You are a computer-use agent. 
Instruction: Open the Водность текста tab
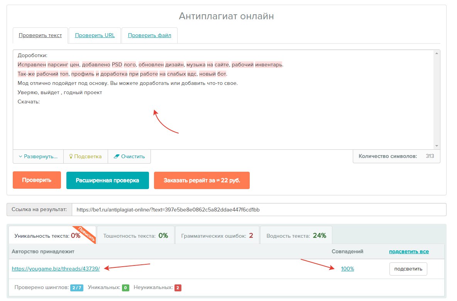296,235
